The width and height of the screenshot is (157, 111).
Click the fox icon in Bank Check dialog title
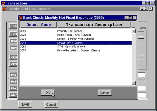pyautogui.click(x=21, y=18)
